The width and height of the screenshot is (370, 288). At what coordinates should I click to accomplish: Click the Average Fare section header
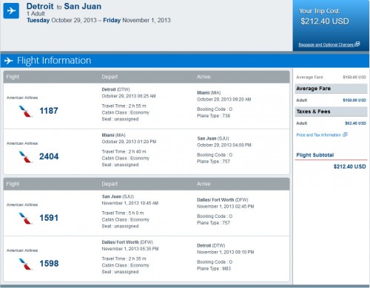click(x=331, y=89)
